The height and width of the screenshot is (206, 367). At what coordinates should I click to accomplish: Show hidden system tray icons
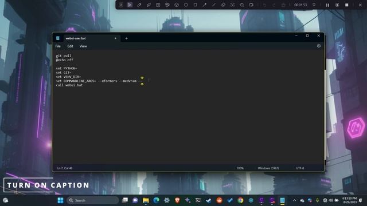294,200
